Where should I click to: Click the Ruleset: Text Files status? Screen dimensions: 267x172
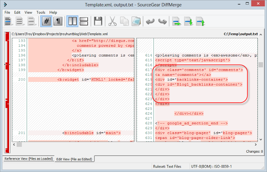[167, 167]
